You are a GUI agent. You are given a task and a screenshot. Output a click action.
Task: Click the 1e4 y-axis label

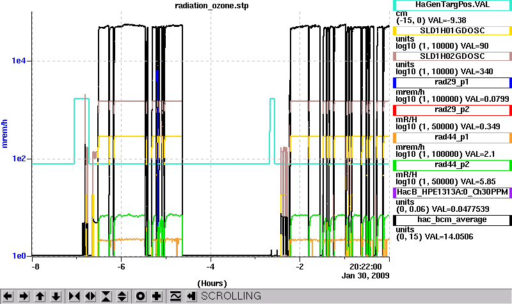(19, 61)
